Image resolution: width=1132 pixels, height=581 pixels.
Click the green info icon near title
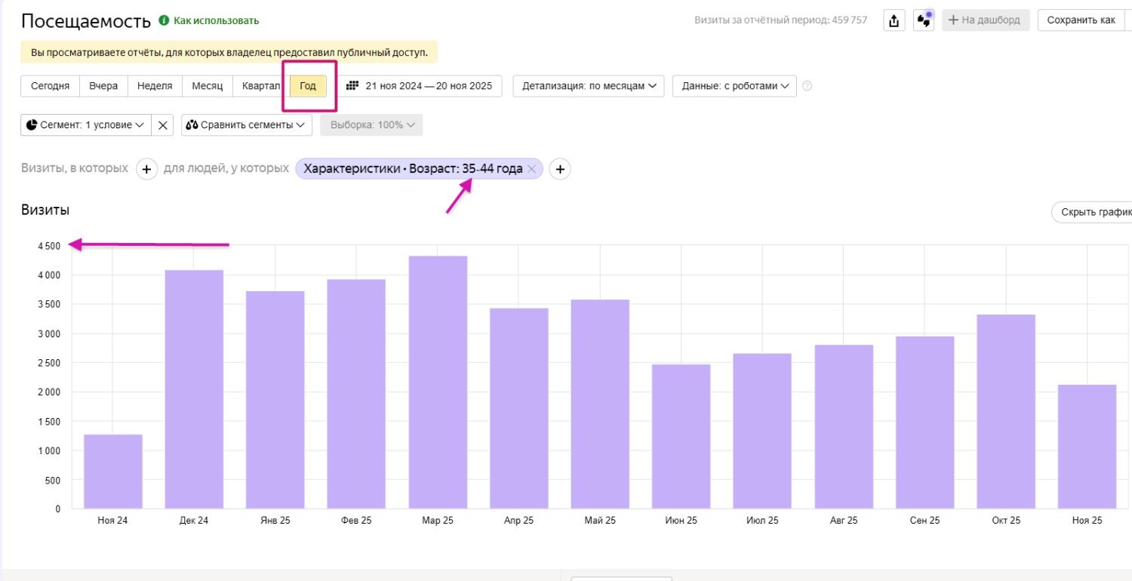[x=164, y=20]
